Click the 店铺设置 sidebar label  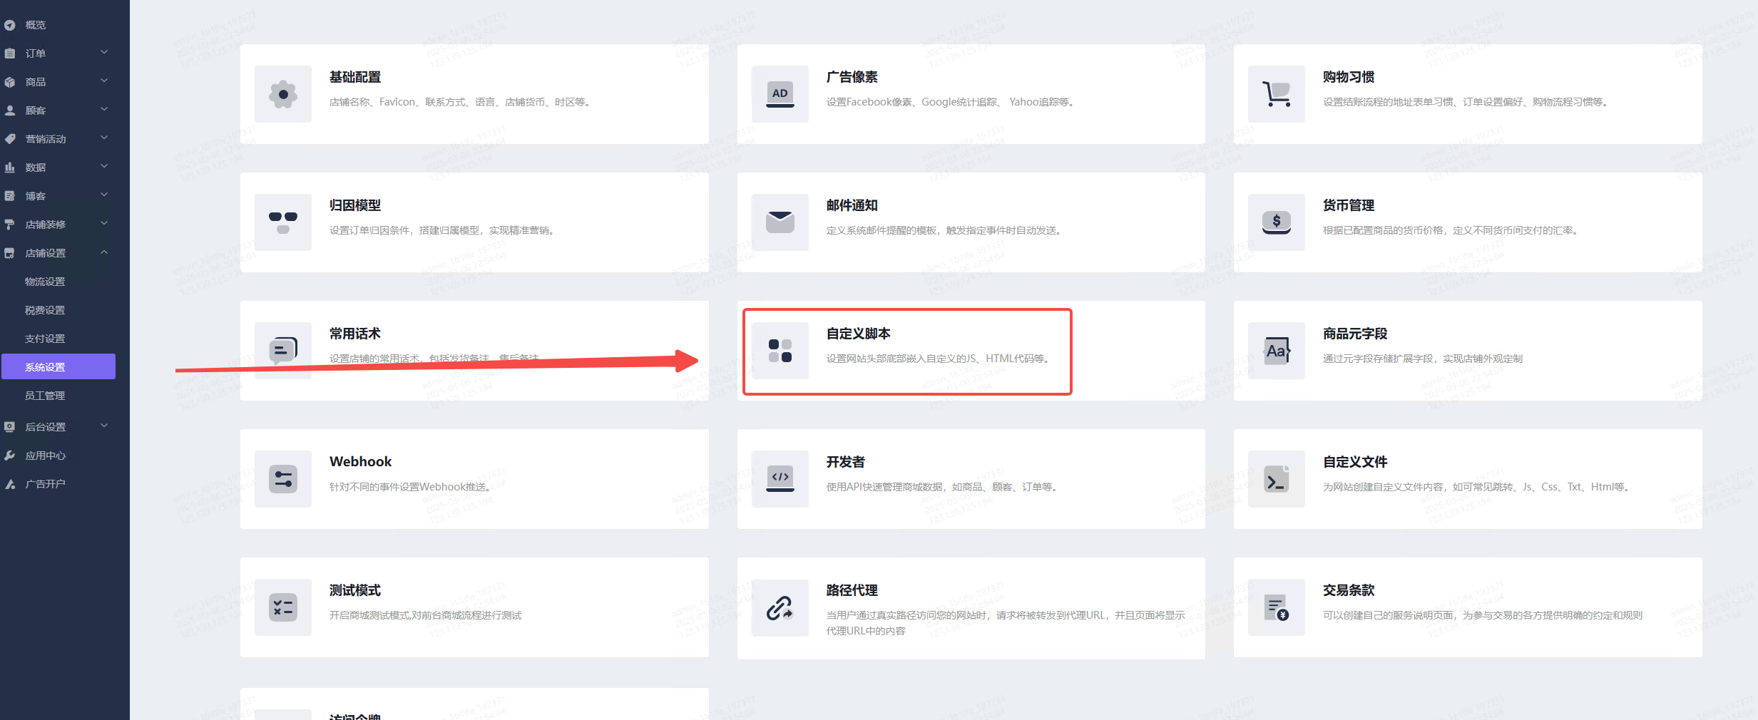click(x=46, y=253)
